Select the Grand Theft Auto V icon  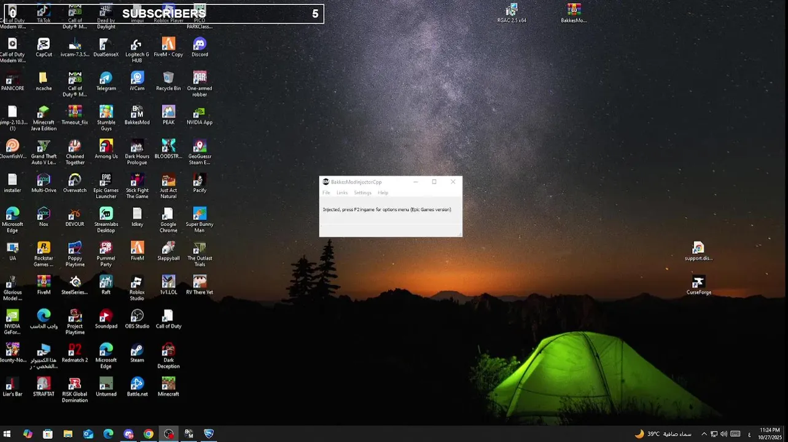44,152
